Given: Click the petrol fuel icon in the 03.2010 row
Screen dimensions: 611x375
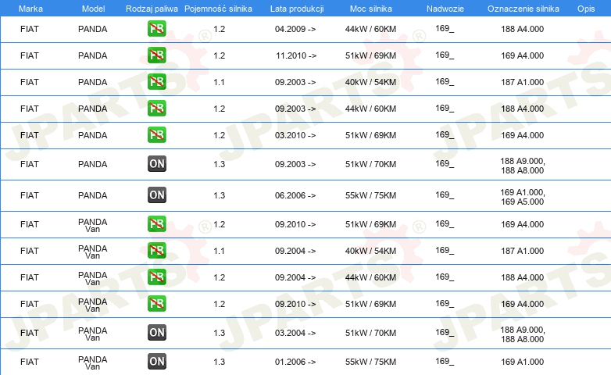Looking at the screenshot, I should 156,135.
